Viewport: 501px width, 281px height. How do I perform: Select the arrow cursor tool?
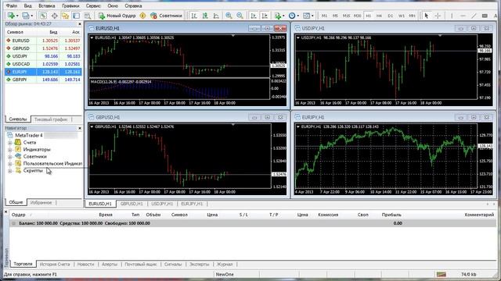426,16
